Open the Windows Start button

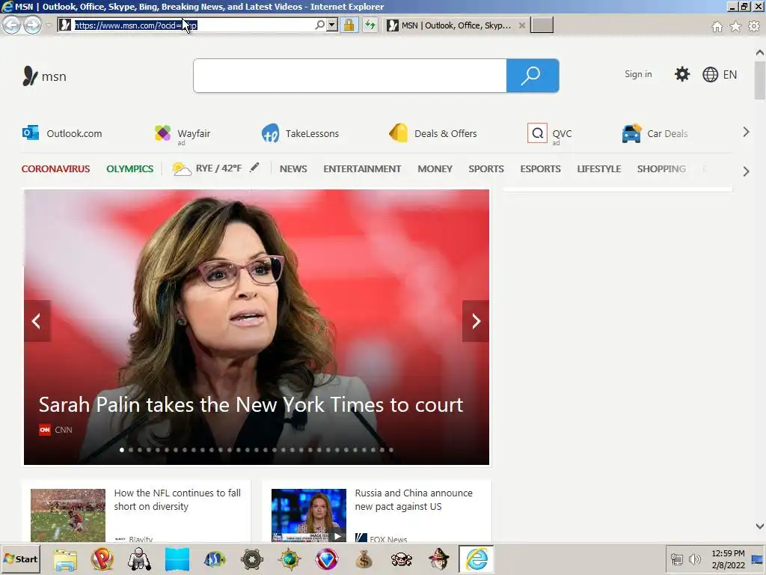click(x=20, y=559)
